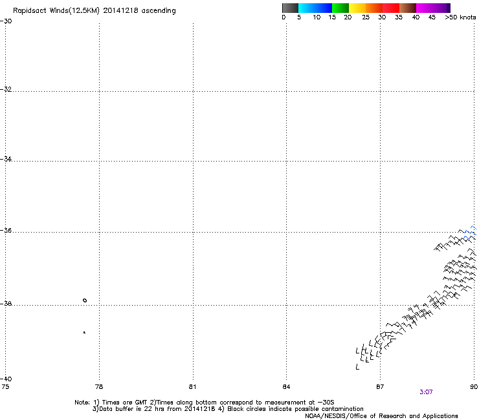Click the longitude label '87' on the axis

click(x=380, y=387)
